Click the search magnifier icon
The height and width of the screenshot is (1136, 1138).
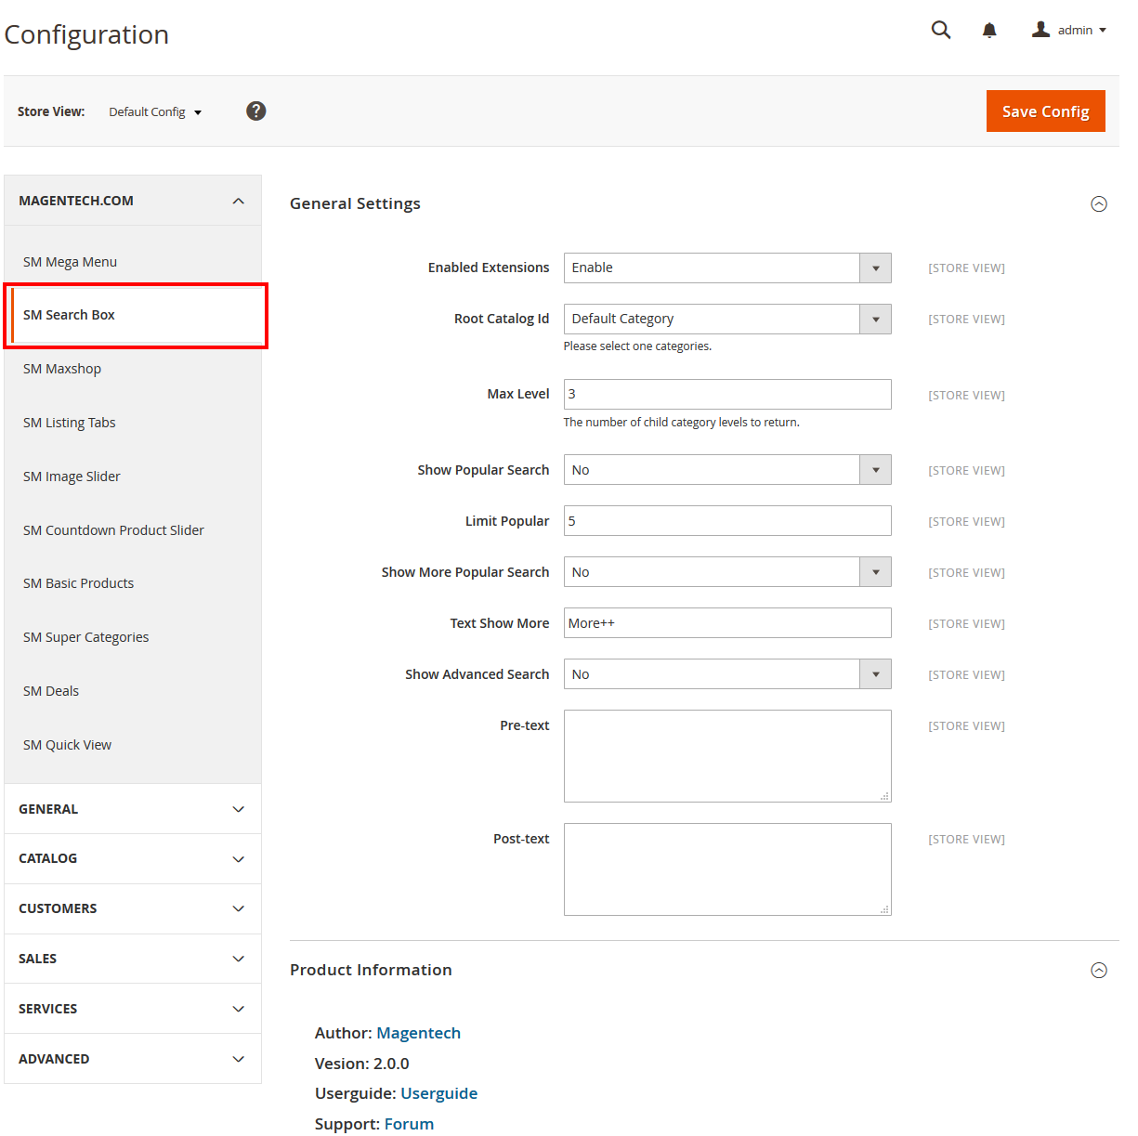pyautogui.click(x=940, y=30)
